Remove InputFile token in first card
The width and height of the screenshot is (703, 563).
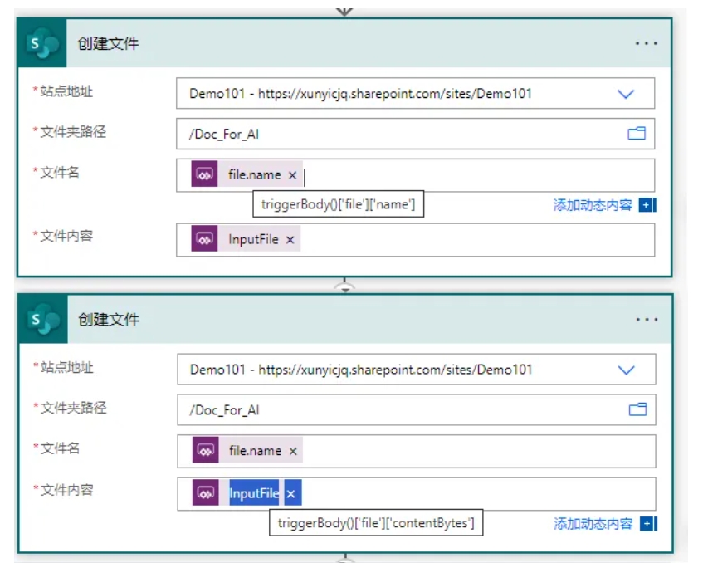pyautogui.click(x=290, y=240)
